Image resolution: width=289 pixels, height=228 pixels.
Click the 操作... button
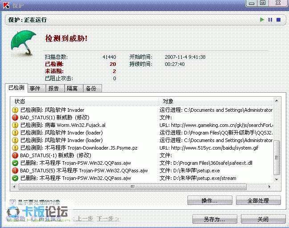(x=210, y=200)
